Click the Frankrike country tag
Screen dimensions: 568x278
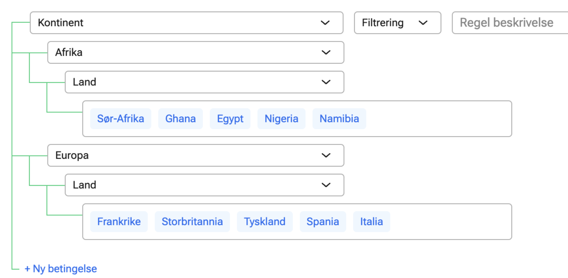point(119,222)
